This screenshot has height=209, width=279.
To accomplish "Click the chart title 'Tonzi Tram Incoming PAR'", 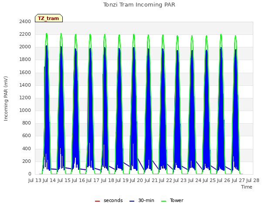I will coord(139,5).
